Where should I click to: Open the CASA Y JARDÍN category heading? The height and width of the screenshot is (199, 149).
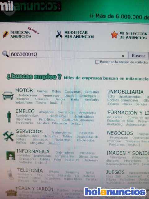pos(36,189)
